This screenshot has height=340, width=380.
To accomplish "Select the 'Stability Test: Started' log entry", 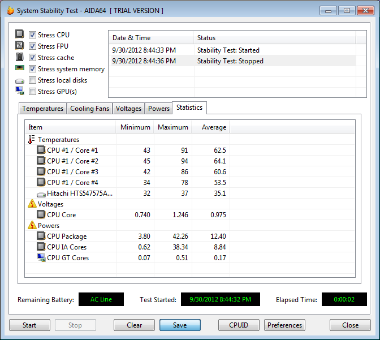I will pos(228,50).
